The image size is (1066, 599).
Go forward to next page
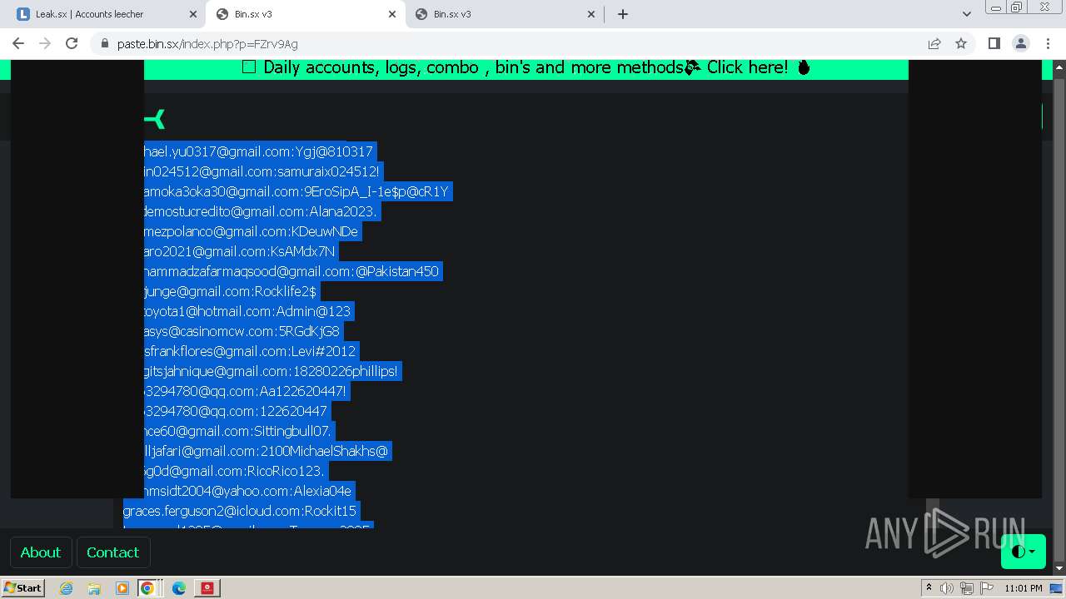(x=45, y=43)
